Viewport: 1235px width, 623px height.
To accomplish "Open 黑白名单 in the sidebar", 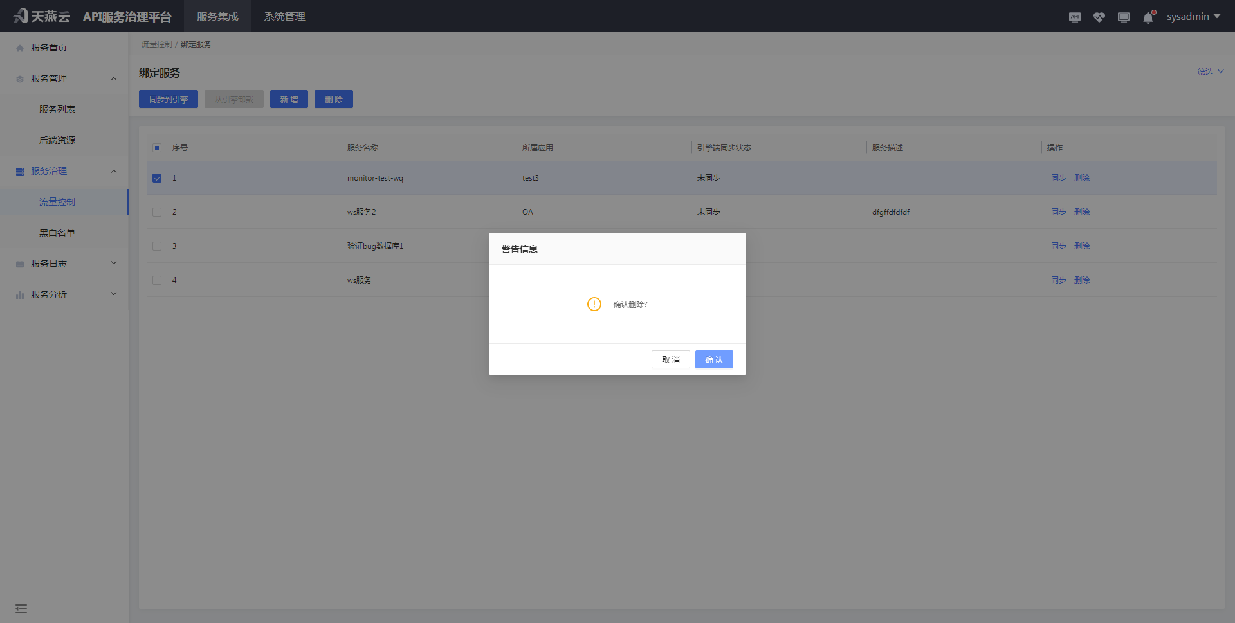I will coord(57,233).
